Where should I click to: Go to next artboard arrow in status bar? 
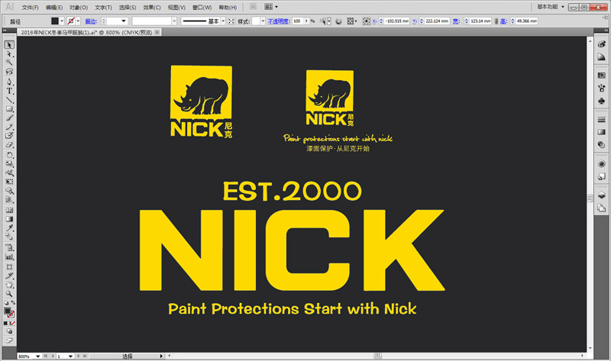coord(79,356)
